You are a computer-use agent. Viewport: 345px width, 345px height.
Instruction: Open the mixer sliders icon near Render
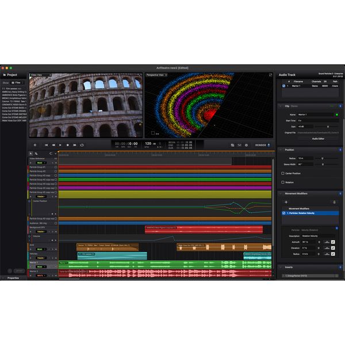point(239,145)
